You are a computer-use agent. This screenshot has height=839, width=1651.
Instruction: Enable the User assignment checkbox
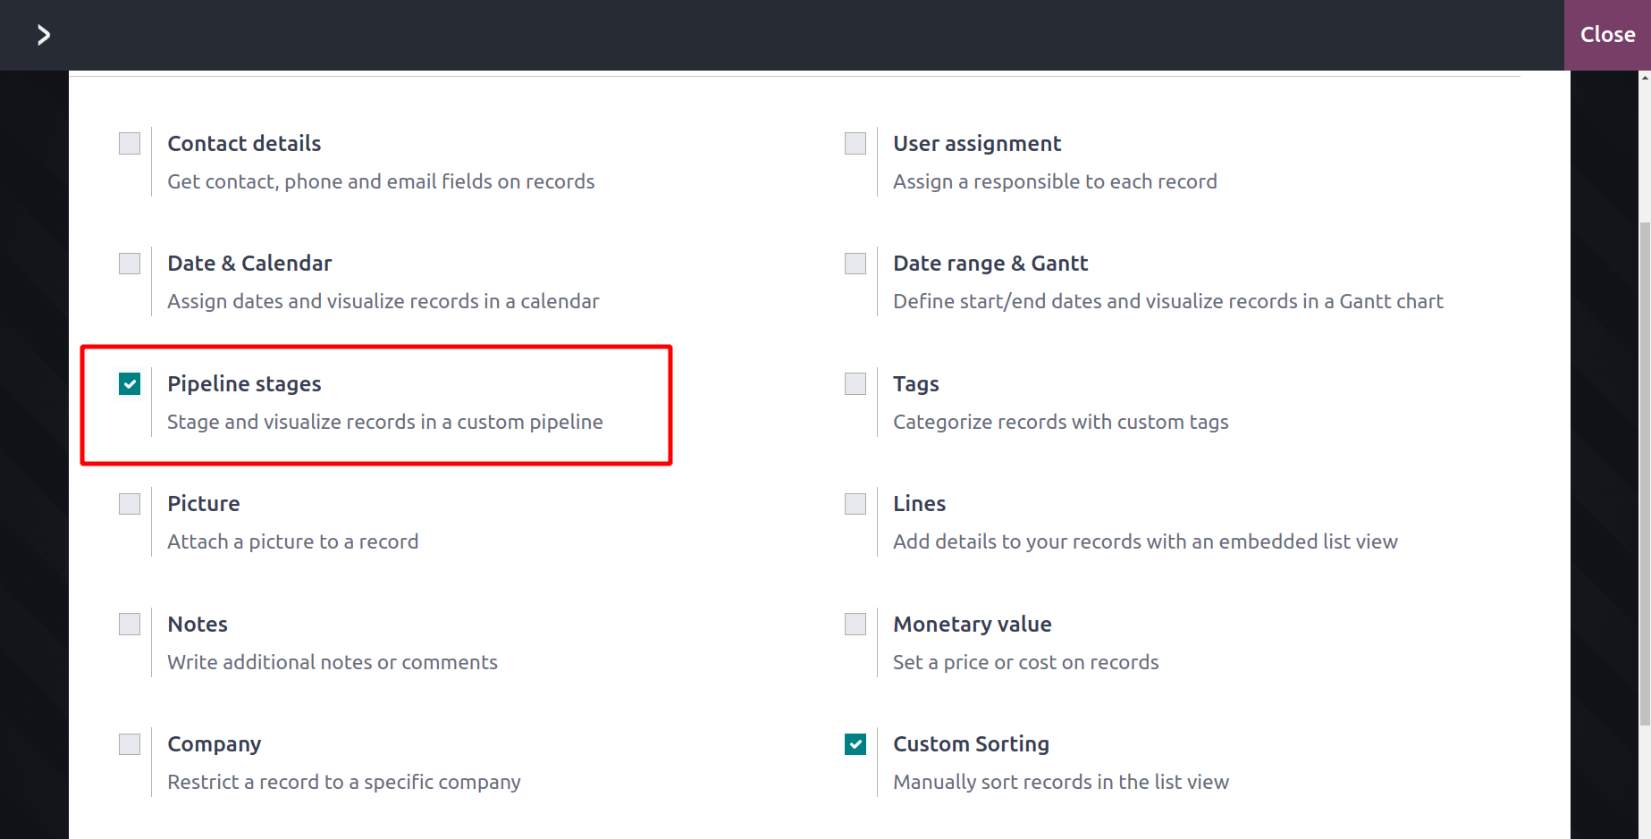pyautogui.click(x=855, y=144)
